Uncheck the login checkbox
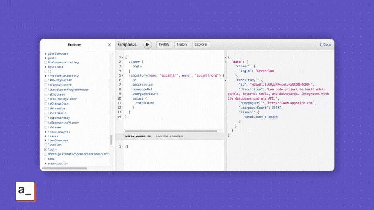Screen dimensions: 374x210 [x=46, y=149]
